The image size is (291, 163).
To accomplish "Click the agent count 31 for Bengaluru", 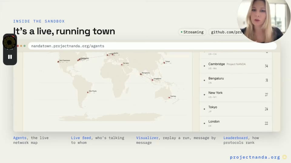I will click(266, 80).
